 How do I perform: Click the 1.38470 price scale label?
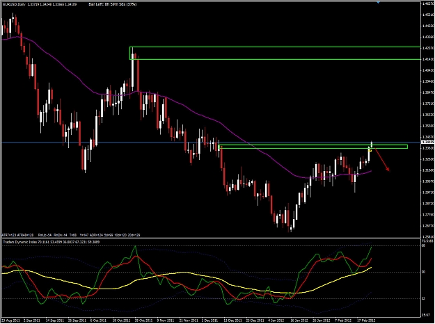(x=428, y=92)
